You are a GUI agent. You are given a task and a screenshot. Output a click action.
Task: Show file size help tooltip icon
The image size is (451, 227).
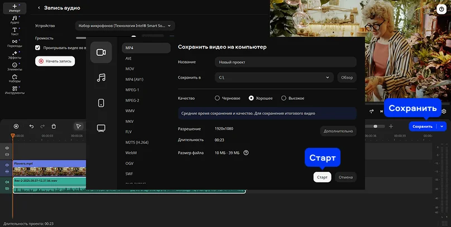coord(246,153)
